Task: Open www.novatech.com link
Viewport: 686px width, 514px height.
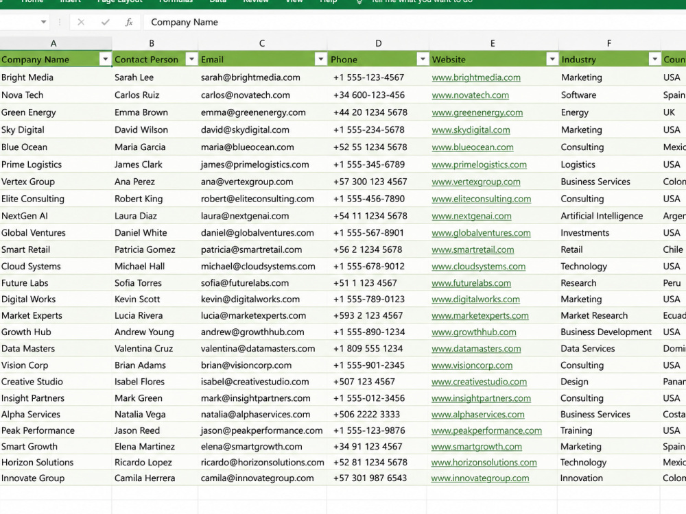Action: point(471,95)
